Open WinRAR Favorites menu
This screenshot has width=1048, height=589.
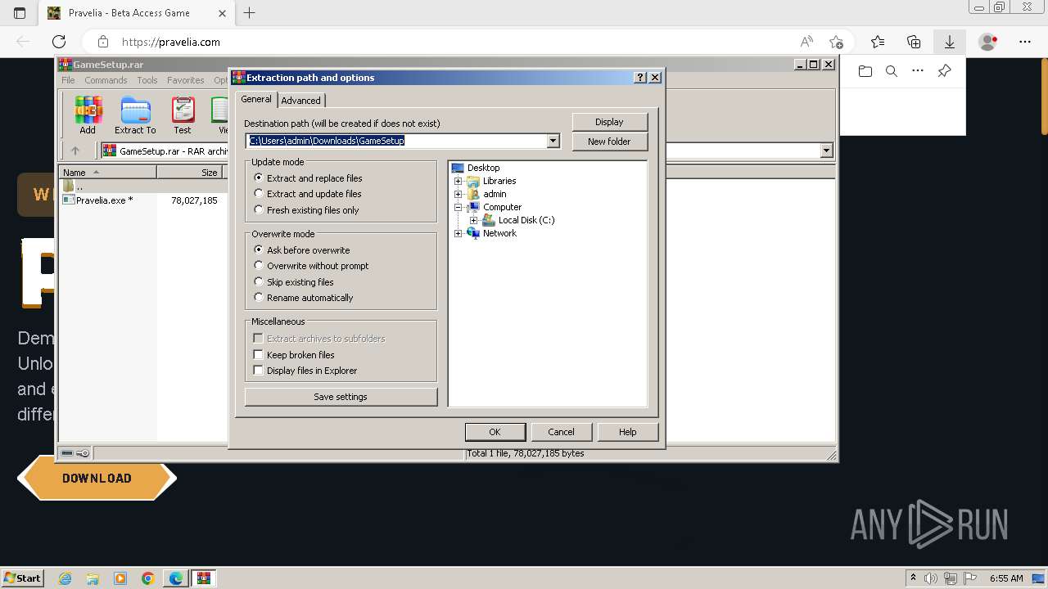pos(186,80)
